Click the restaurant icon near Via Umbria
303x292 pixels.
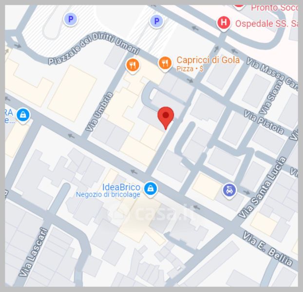click(133, 65)
